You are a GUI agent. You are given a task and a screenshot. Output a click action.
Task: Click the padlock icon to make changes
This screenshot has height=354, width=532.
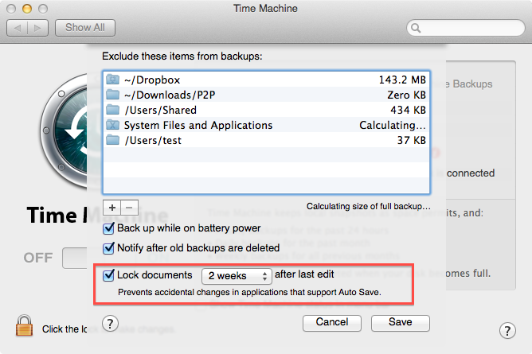tap(24, 325)
